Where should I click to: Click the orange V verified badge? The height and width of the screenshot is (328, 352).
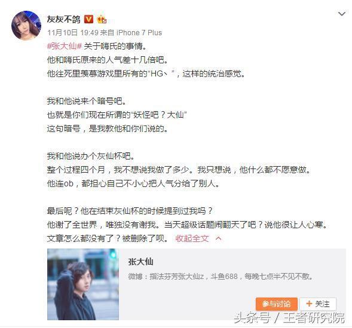tap(88, 19)
